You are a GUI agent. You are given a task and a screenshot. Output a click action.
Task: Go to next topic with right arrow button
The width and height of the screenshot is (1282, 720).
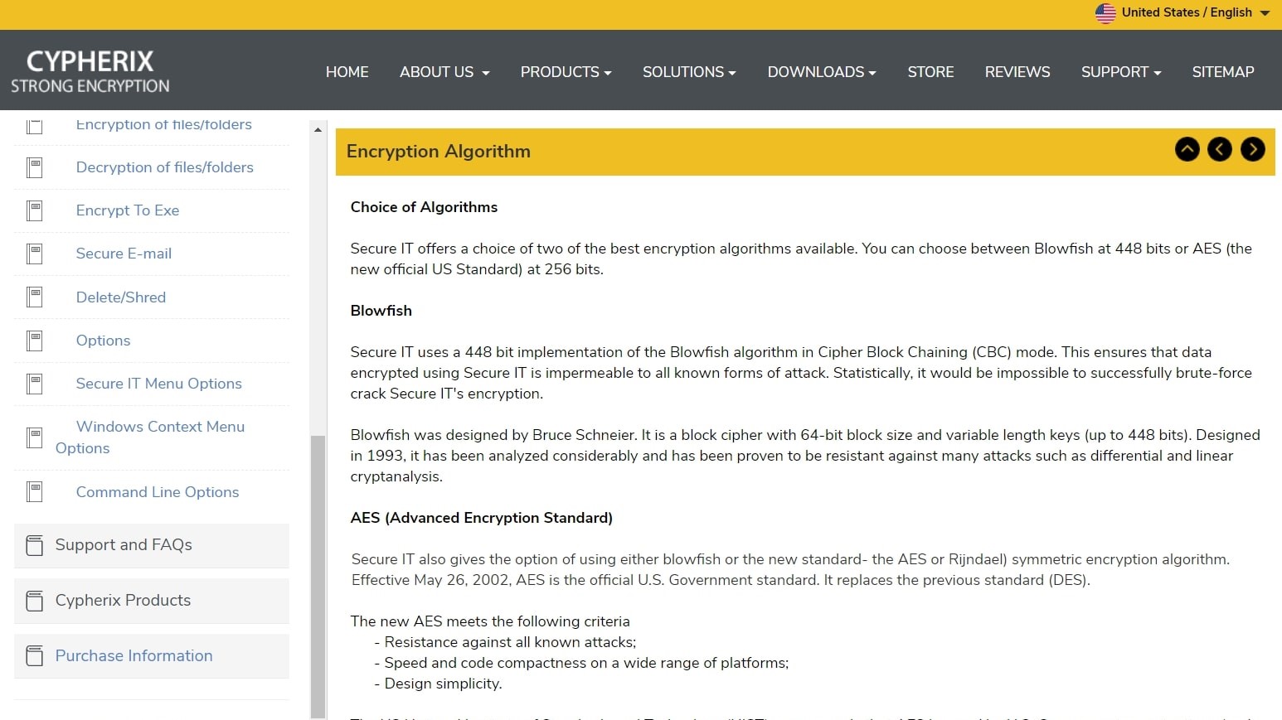[x=1253, y=149]
